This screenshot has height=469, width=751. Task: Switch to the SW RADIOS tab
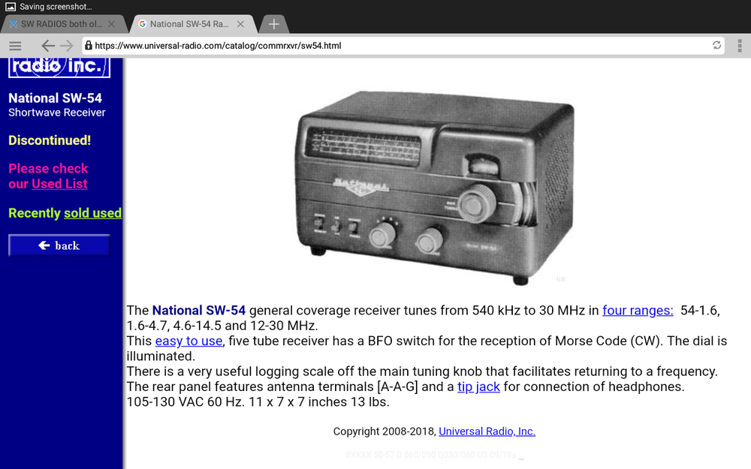[63, 24]
